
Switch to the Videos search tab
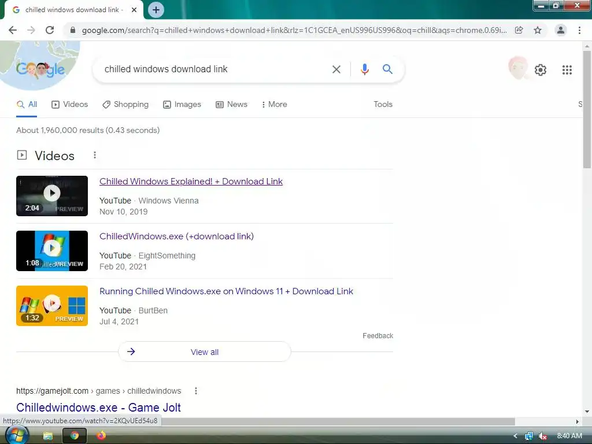(x=69, y=105)
